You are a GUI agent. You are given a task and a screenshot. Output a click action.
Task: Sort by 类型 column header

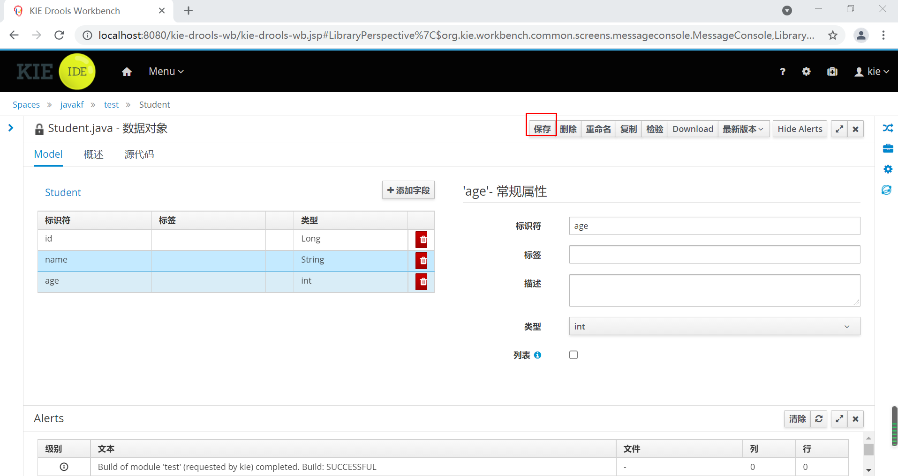pos(351,220)
